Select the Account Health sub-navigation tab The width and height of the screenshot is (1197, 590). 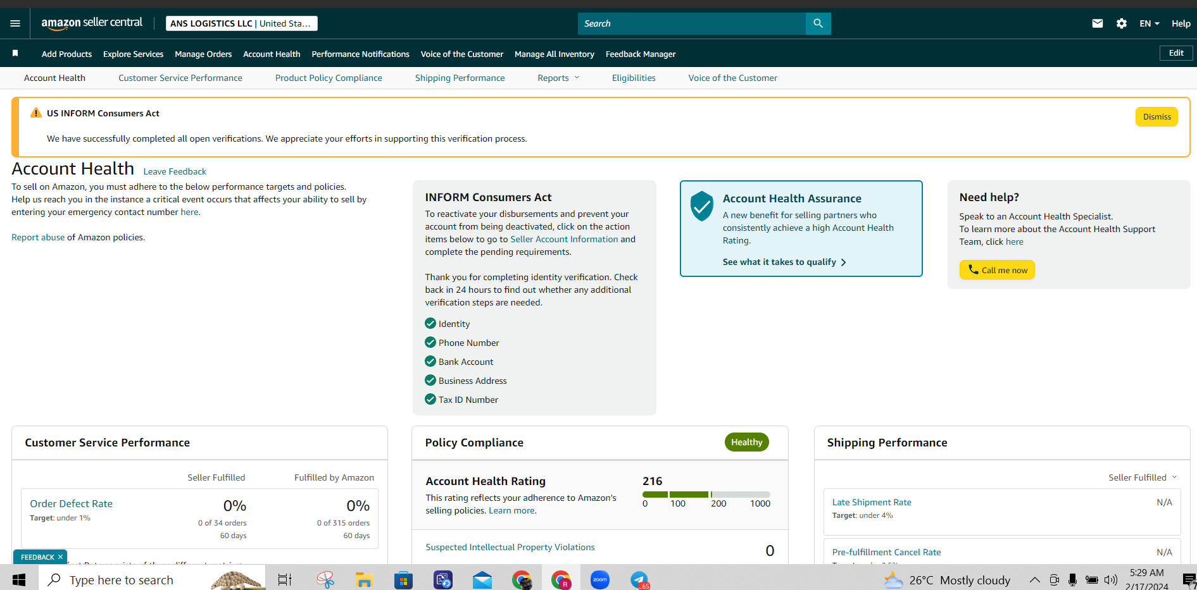[x=54, y=78]
